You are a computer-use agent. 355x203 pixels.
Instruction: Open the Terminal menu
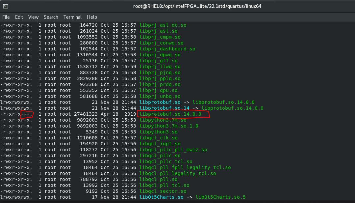point(72,17)
